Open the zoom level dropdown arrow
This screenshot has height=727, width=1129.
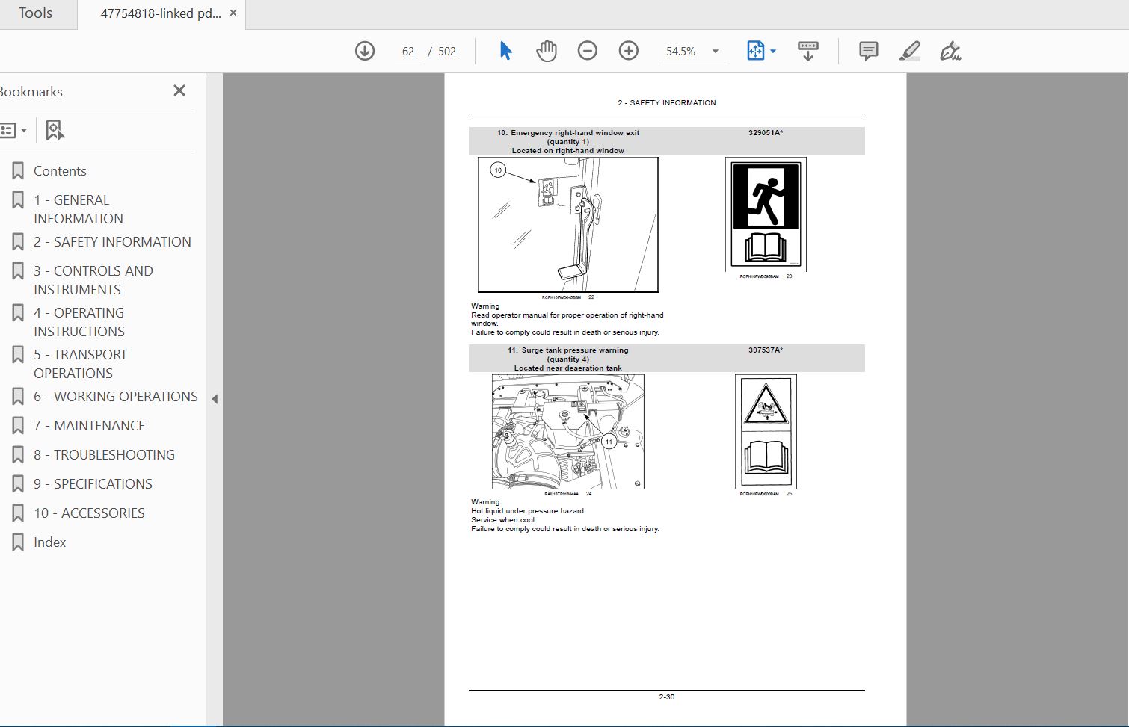point(716,52)
